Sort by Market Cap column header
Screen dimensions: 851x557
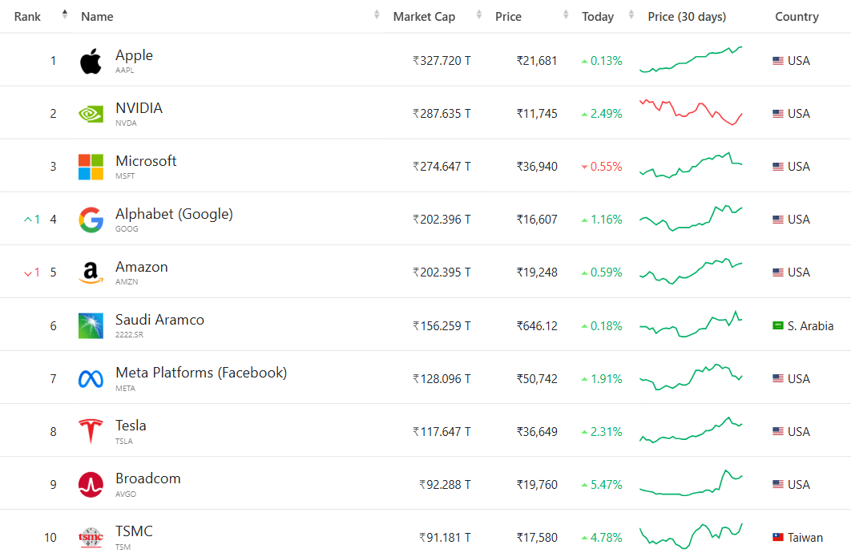424,17
